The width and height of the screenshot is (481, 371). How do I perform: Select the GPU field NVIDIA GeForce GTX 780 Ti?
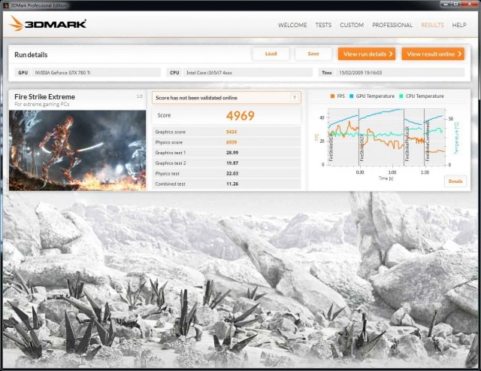coord(96,72)
